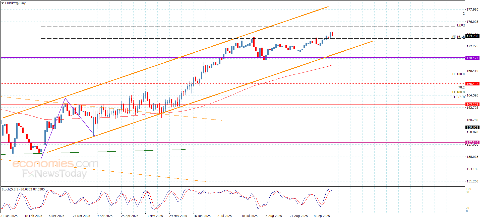Select the EURJPY@,Daily chart title
Viewport: 481px width, 219px height.
pos(15,3)
